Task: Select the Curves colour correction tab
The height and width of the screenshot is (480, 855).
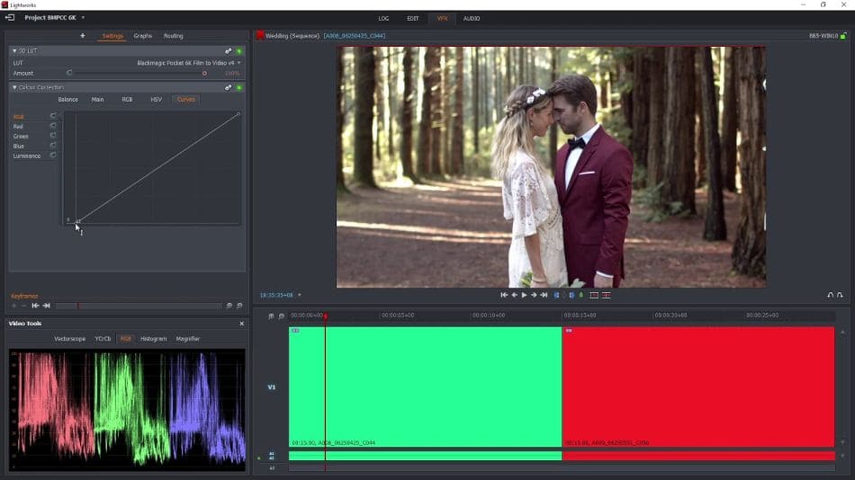Action: [186, 99]
